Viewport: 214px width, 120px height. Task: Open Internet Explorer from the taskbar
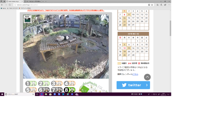point(68,94)
